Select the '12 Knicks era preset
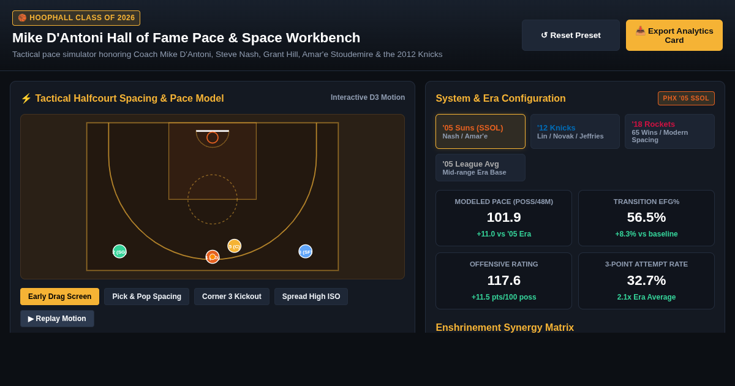The height and width of the screenshot is (386, 735). (575, 131)
